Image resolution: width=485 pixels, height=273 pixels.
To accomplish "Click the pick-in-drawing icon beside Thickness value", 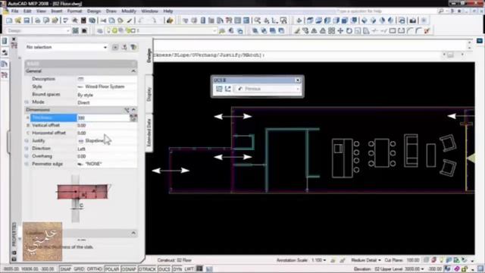I will tap(133, 118).
